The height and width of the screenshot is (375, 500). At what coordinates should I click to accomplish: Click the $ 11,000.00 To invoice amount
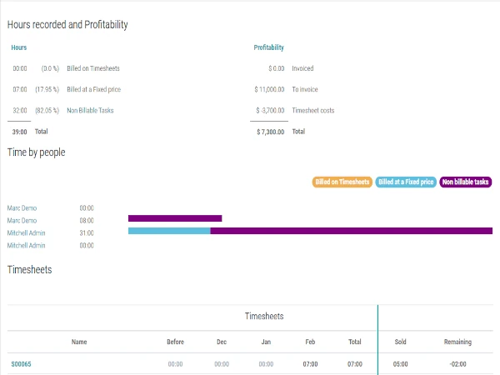coord(269,89)
